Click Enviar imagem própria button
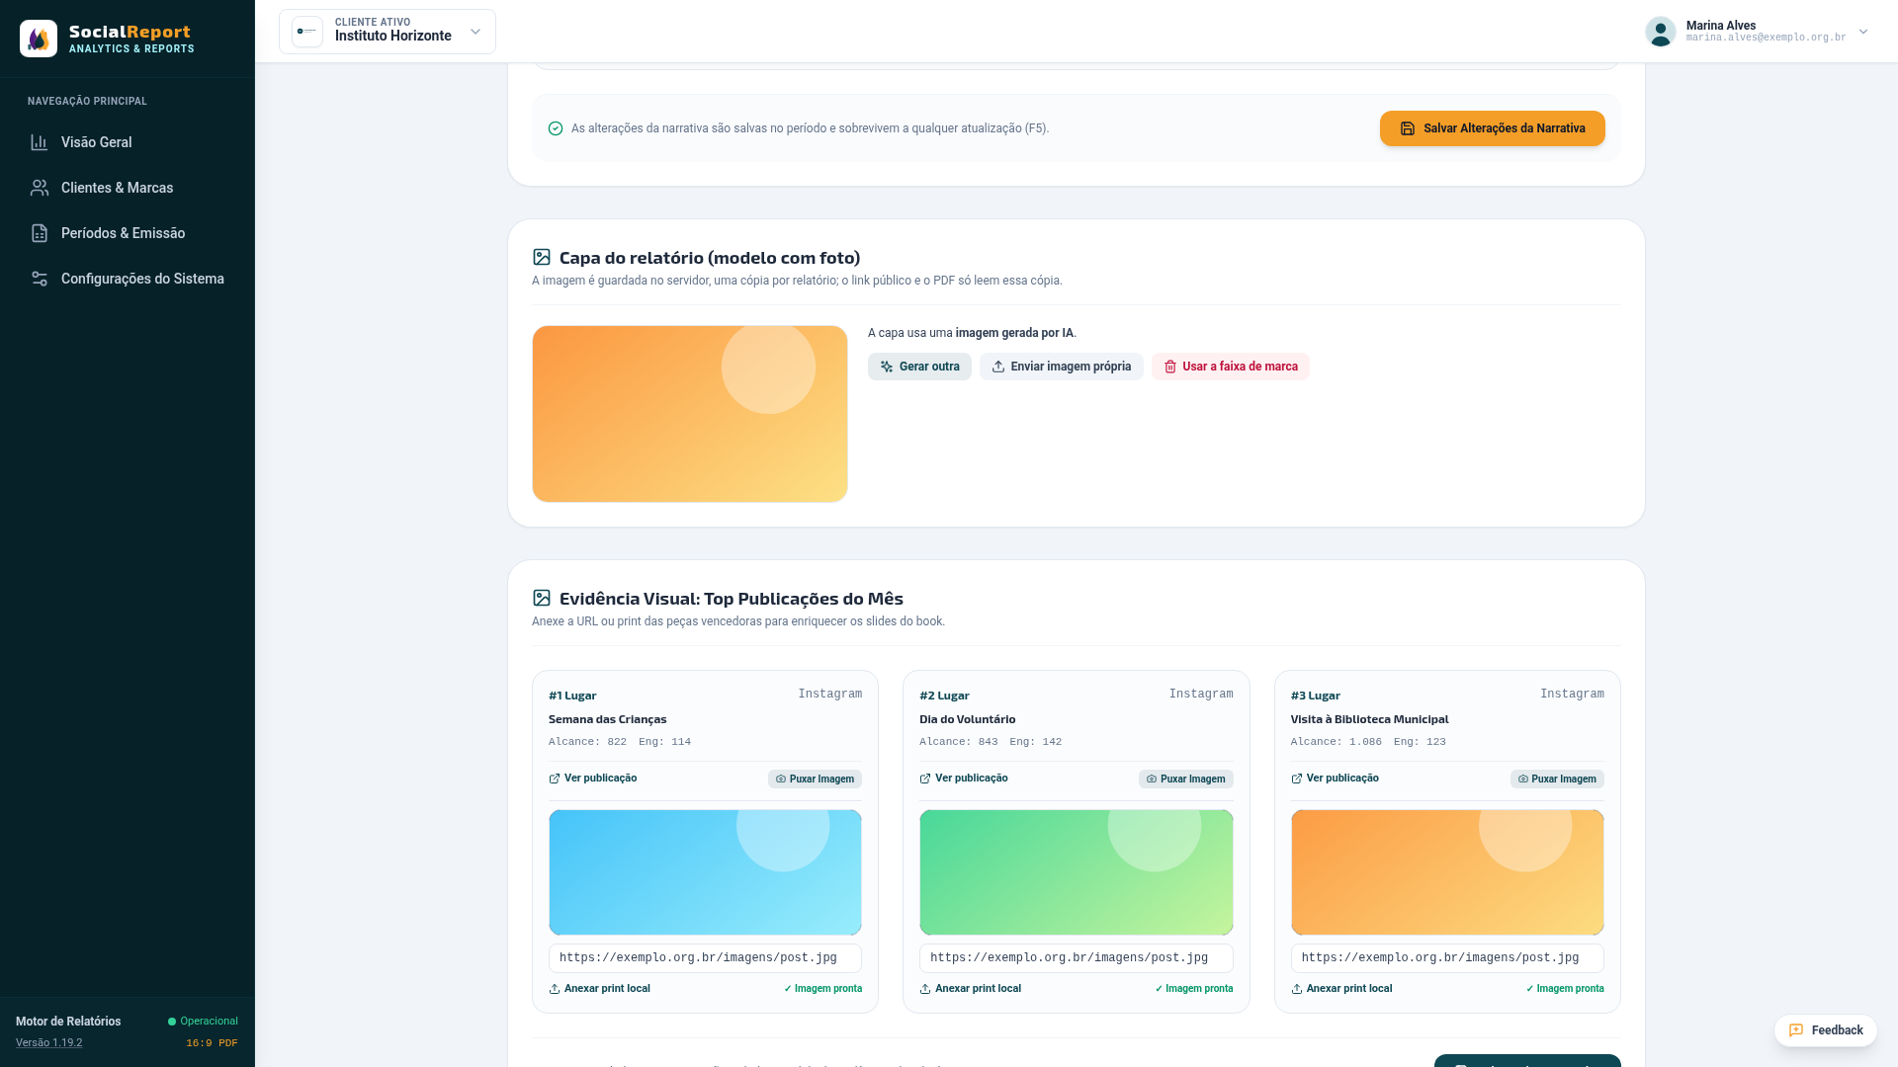This screenshot has width=1898, height=1067. tap(1061, 367)
